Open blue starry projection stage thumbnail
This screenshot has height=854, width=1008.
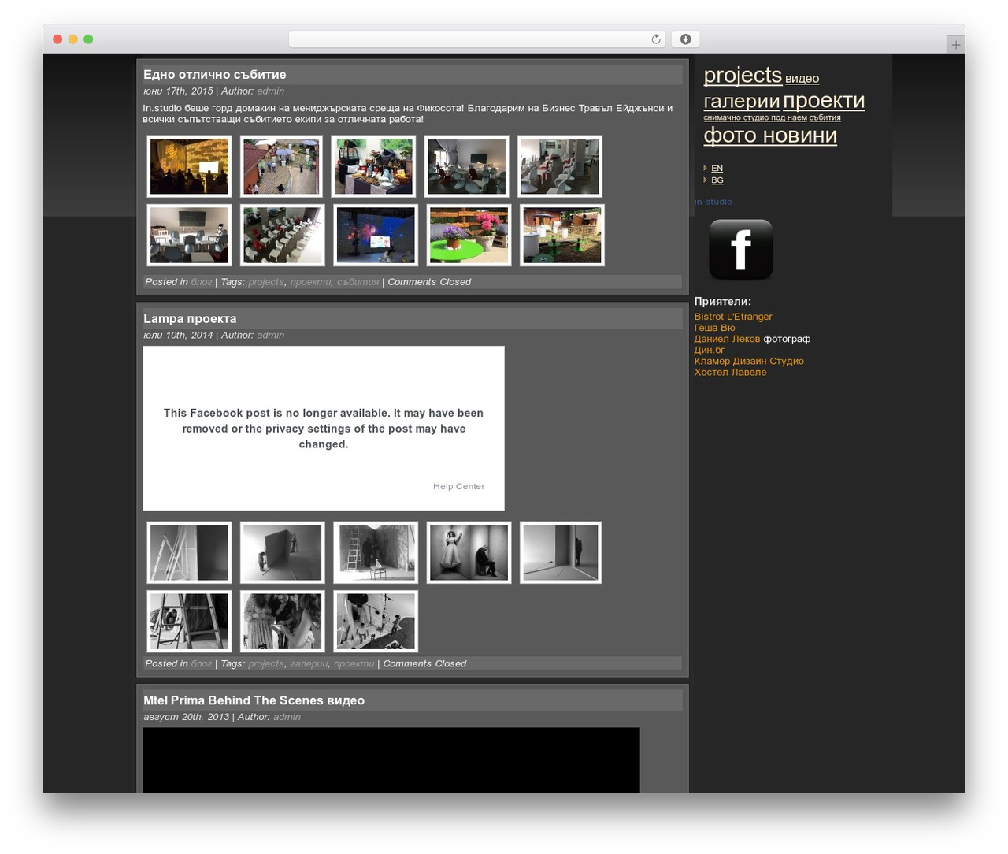(375, 236)
